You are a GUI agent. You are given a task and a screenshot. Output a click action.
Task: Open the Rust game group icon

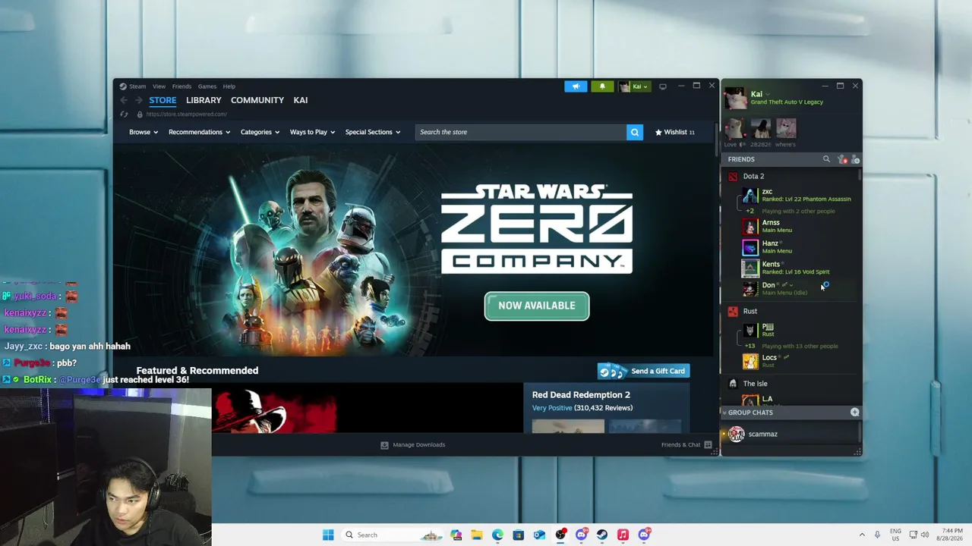[x=733, y=312]
